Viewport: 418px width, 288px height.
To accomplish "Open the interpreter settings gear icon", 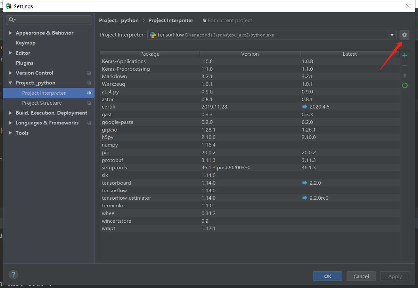I will click(x=404, y=35).
